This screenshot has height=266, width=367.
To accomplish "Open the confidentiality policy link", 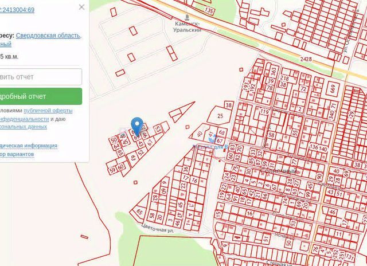I will 24,119.
